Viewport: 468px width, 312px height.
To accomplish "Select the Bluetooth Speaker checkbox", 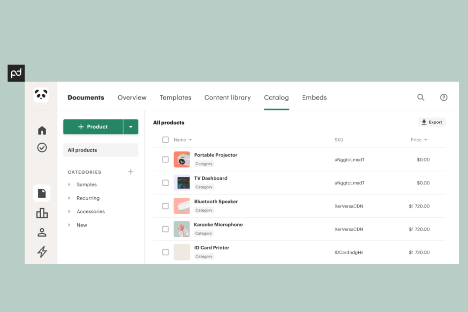I will [165, 206].
